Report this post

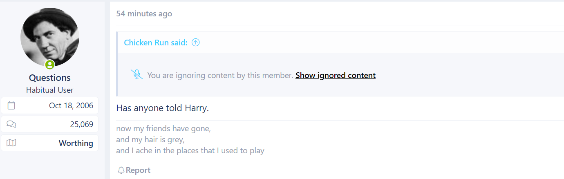[134, 170]
